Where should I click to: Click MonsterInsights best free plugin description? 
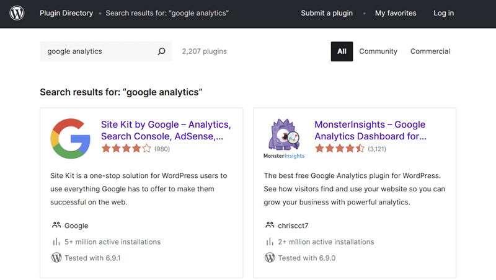coord(355,189)
